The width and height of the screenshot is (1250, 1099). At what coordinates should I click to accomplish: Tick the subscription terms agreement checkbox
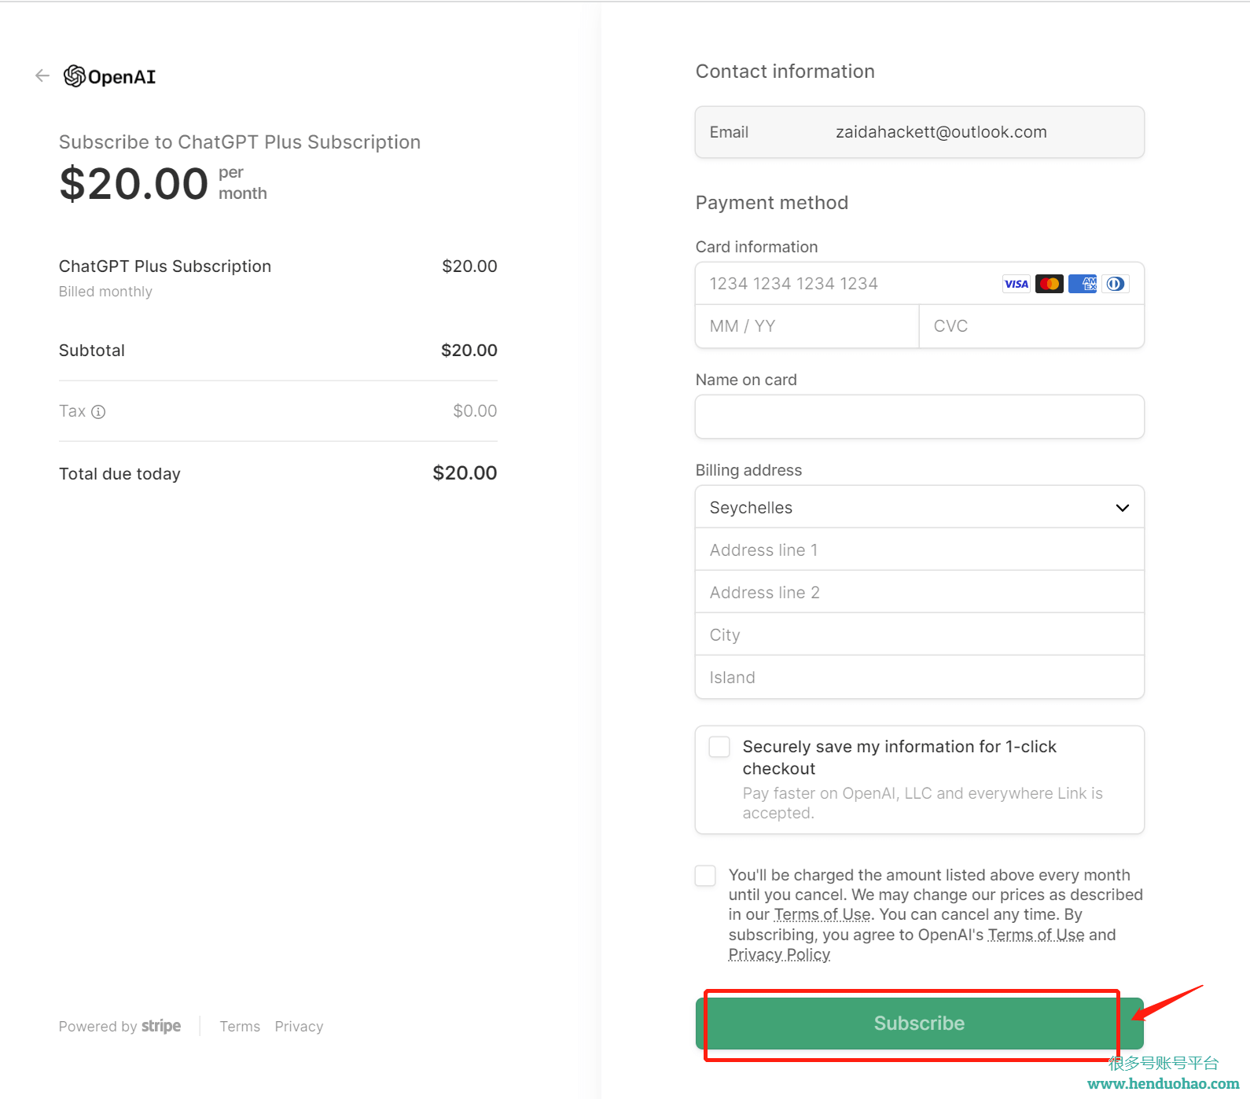[x=705, y=876]
